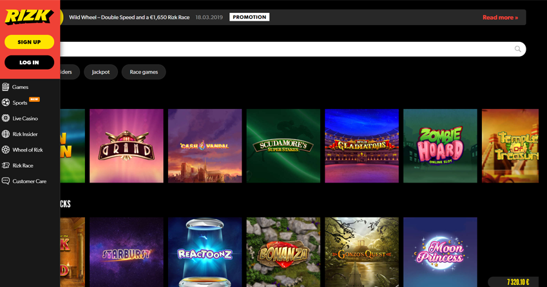The image size is (547, 287).
Task: Open the Gonzo's Quest game thumbnail
Action: [361, 252]
